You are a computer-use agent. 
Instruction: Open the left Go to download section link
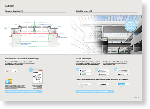point(24,92)
